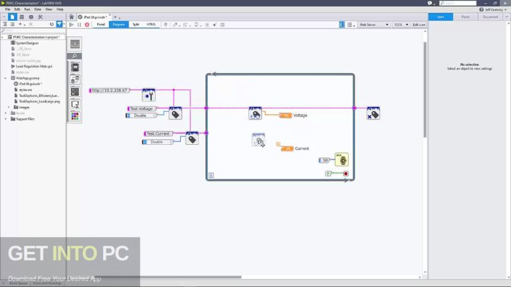The width and height of the screenshot is (511, 287).
Task: Switch to Document tab in right pane
Action: point(490,17)
